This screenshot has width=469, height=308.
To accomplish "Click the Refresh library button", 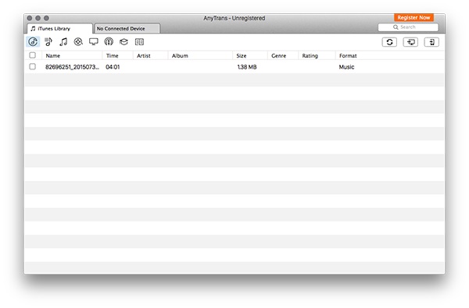I will [389, 42].
